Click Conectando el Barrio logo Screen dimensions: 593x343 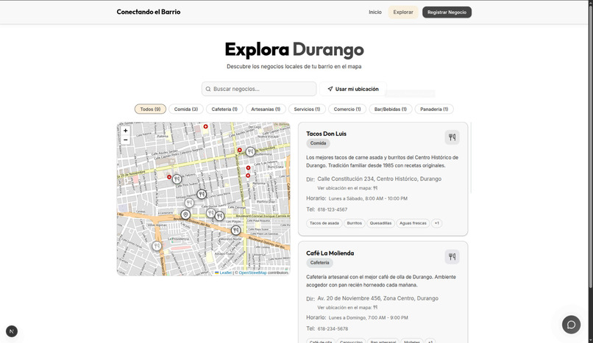point(149,12)
